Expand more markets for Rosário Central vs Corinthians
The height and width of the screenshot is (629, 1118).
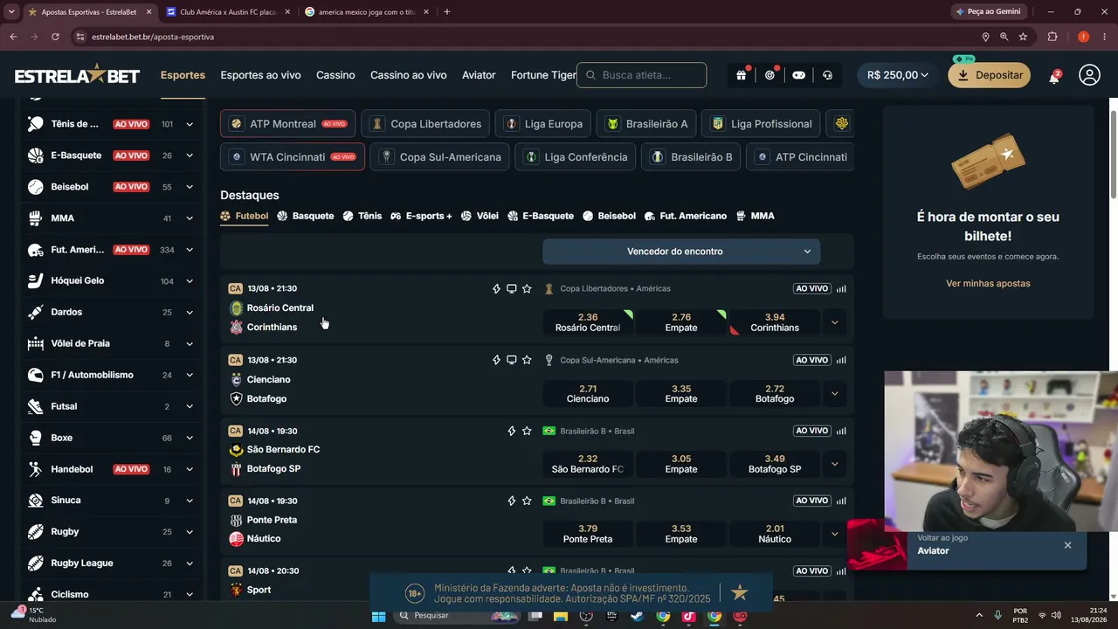(834, 322)
